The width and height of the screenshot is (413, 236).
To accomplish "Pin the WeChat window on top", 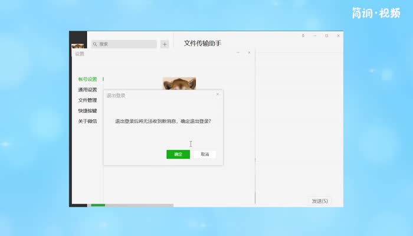I will click(x=303, y=36).
